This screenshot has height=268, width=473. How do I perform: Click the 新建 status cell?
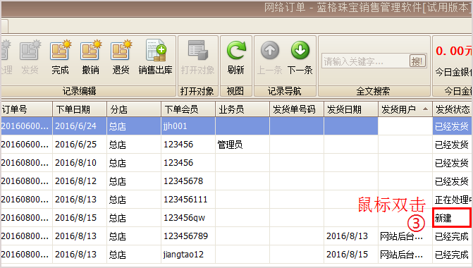pos(452,218)
